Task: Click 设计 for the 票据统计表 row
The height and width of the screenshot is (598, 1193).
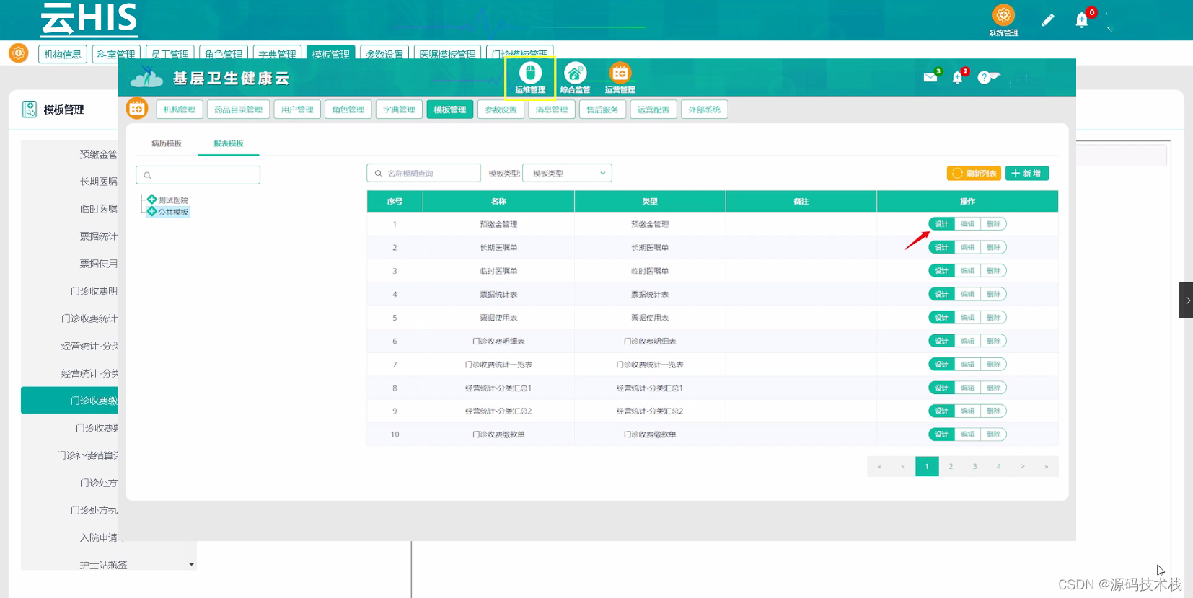Action: (x=941, y=294)
